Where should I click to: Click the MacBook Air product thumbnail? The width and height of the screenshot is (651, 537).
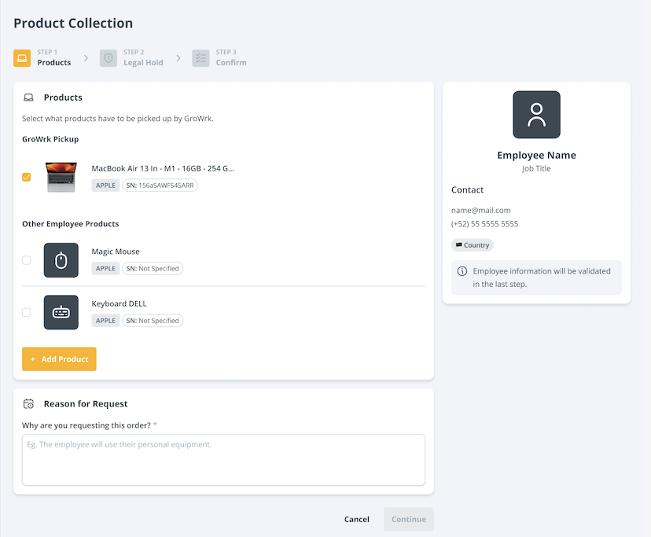(61, 178)
